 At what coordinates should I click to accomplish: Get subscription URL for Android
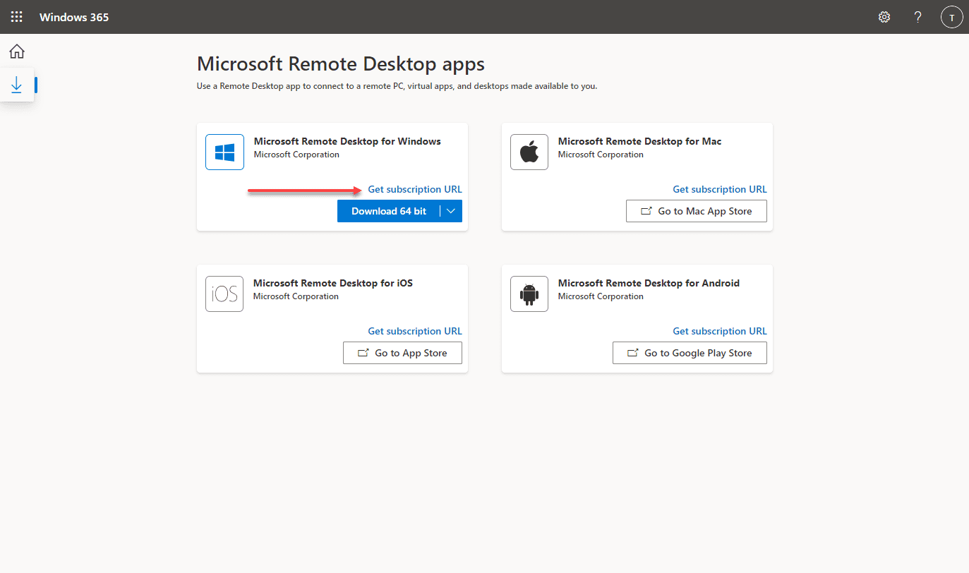(719, 330)
